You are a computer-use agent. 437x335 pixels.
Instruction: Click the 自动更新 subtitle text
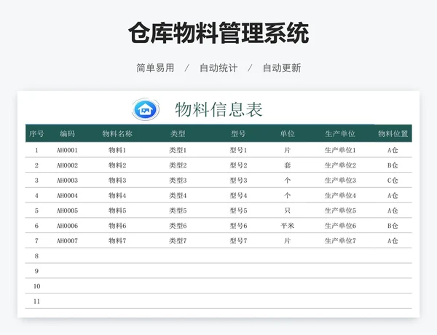(282, 68)
